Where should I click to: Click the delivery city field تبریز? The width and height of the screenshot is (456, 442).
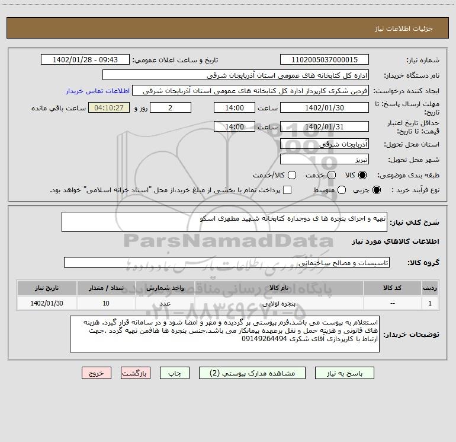point(325,160)
